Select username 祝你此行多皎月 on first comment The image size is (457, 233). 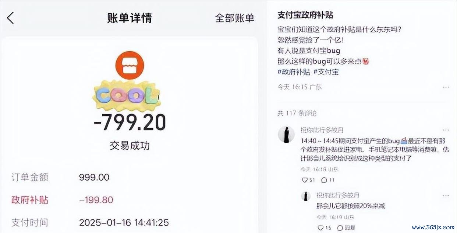322,130
